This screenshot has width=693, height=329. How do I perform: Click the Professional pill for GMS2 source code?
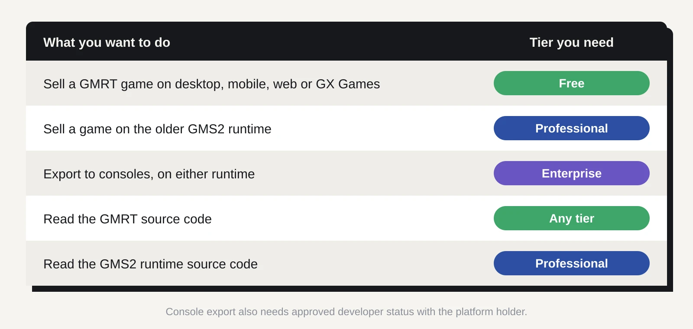click(x=572, y=263)
